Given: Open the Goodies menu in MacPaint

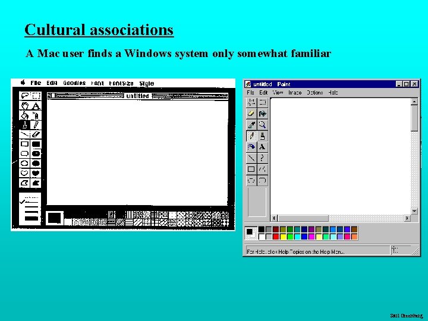Looking at the screenshot, I should (74, 83).
